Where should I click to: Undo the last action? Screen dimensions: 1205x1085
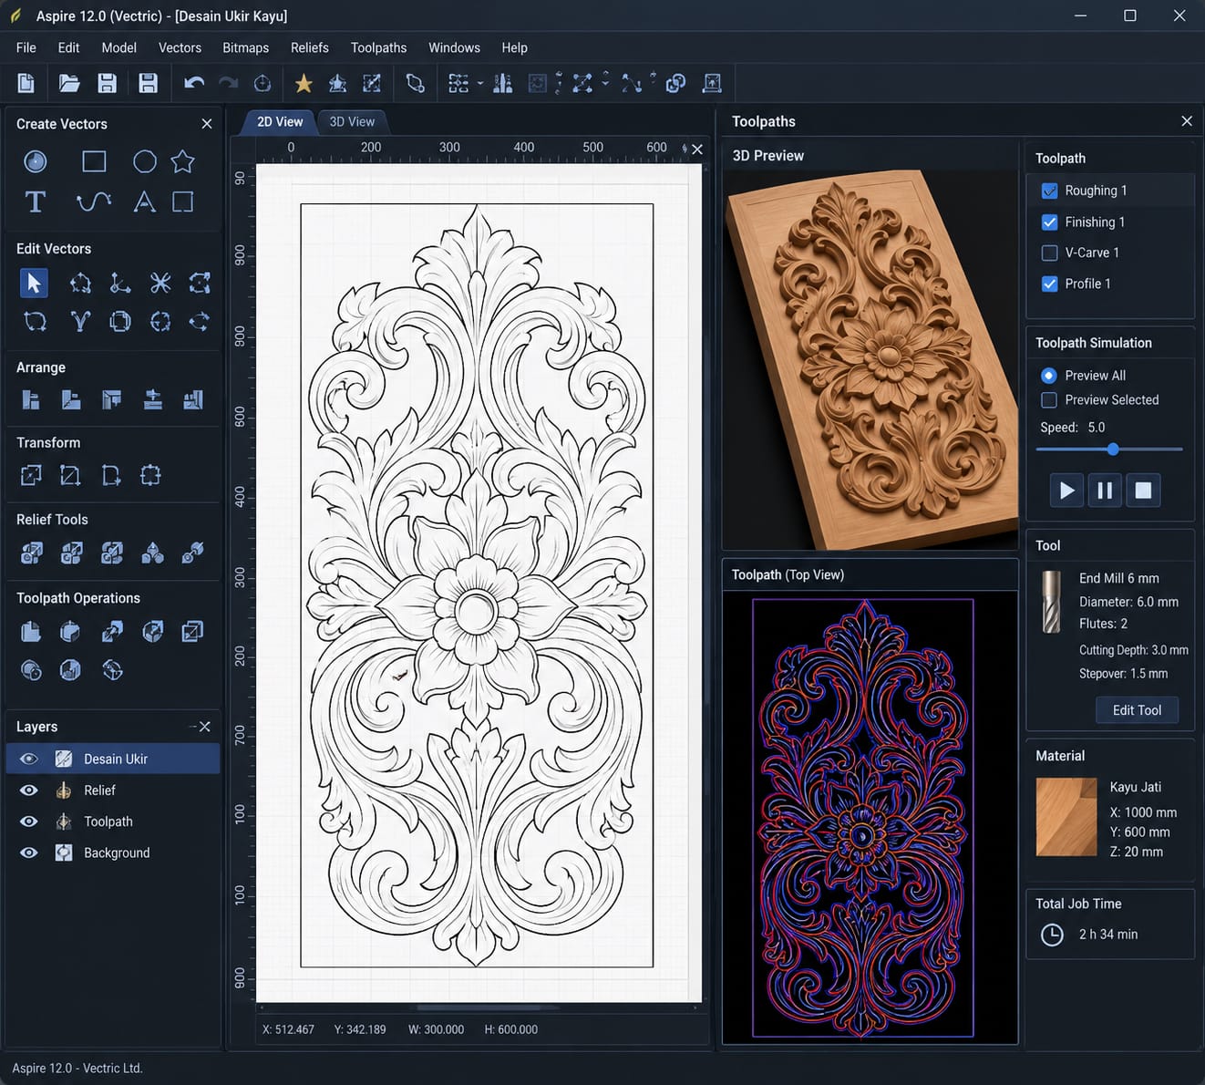click(x=193, y=83)
